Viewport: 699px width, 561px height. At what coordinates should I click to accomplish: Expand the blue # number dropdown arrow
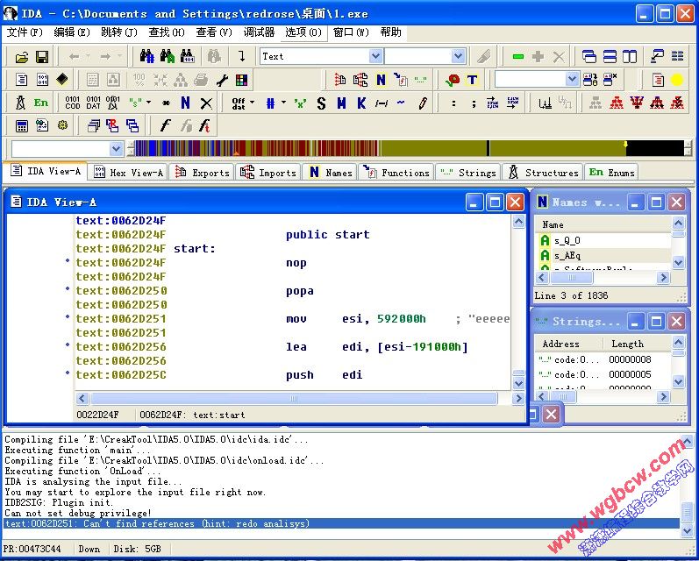283,103
